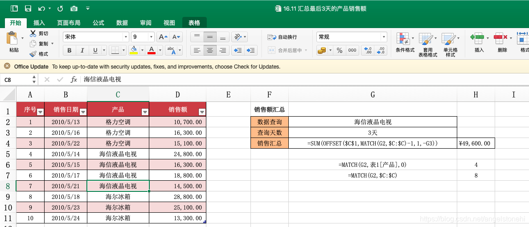Click the Insert cells (插入) icon

477,38
